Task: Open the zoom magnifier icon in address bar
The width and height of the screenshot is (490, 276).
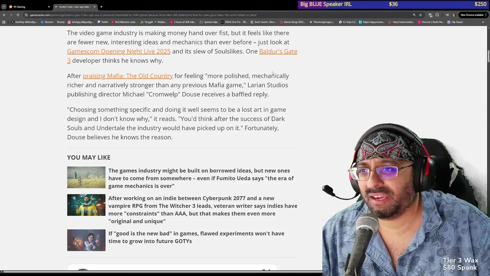Action: coord(414,15)
